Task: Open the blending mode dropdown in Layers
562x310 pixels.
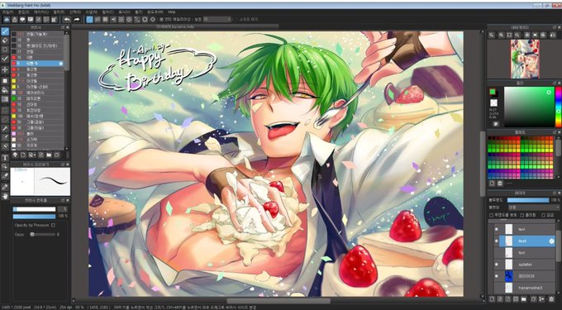Action: tap(534, 207)
